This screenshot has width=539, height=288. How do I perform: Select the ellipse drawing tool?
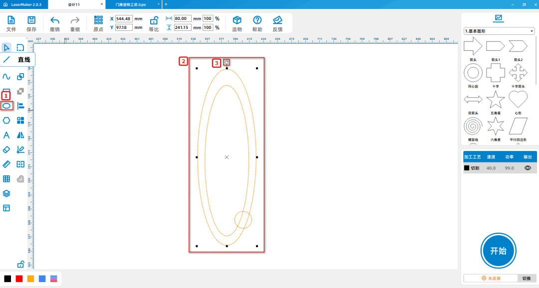6,106
